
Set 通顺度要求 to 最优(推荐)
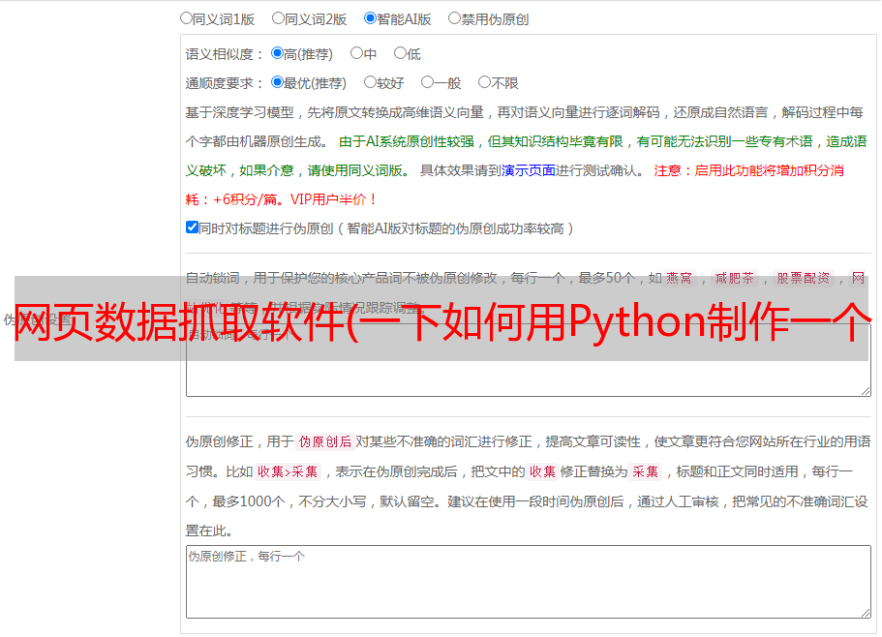tap(277, 82)
